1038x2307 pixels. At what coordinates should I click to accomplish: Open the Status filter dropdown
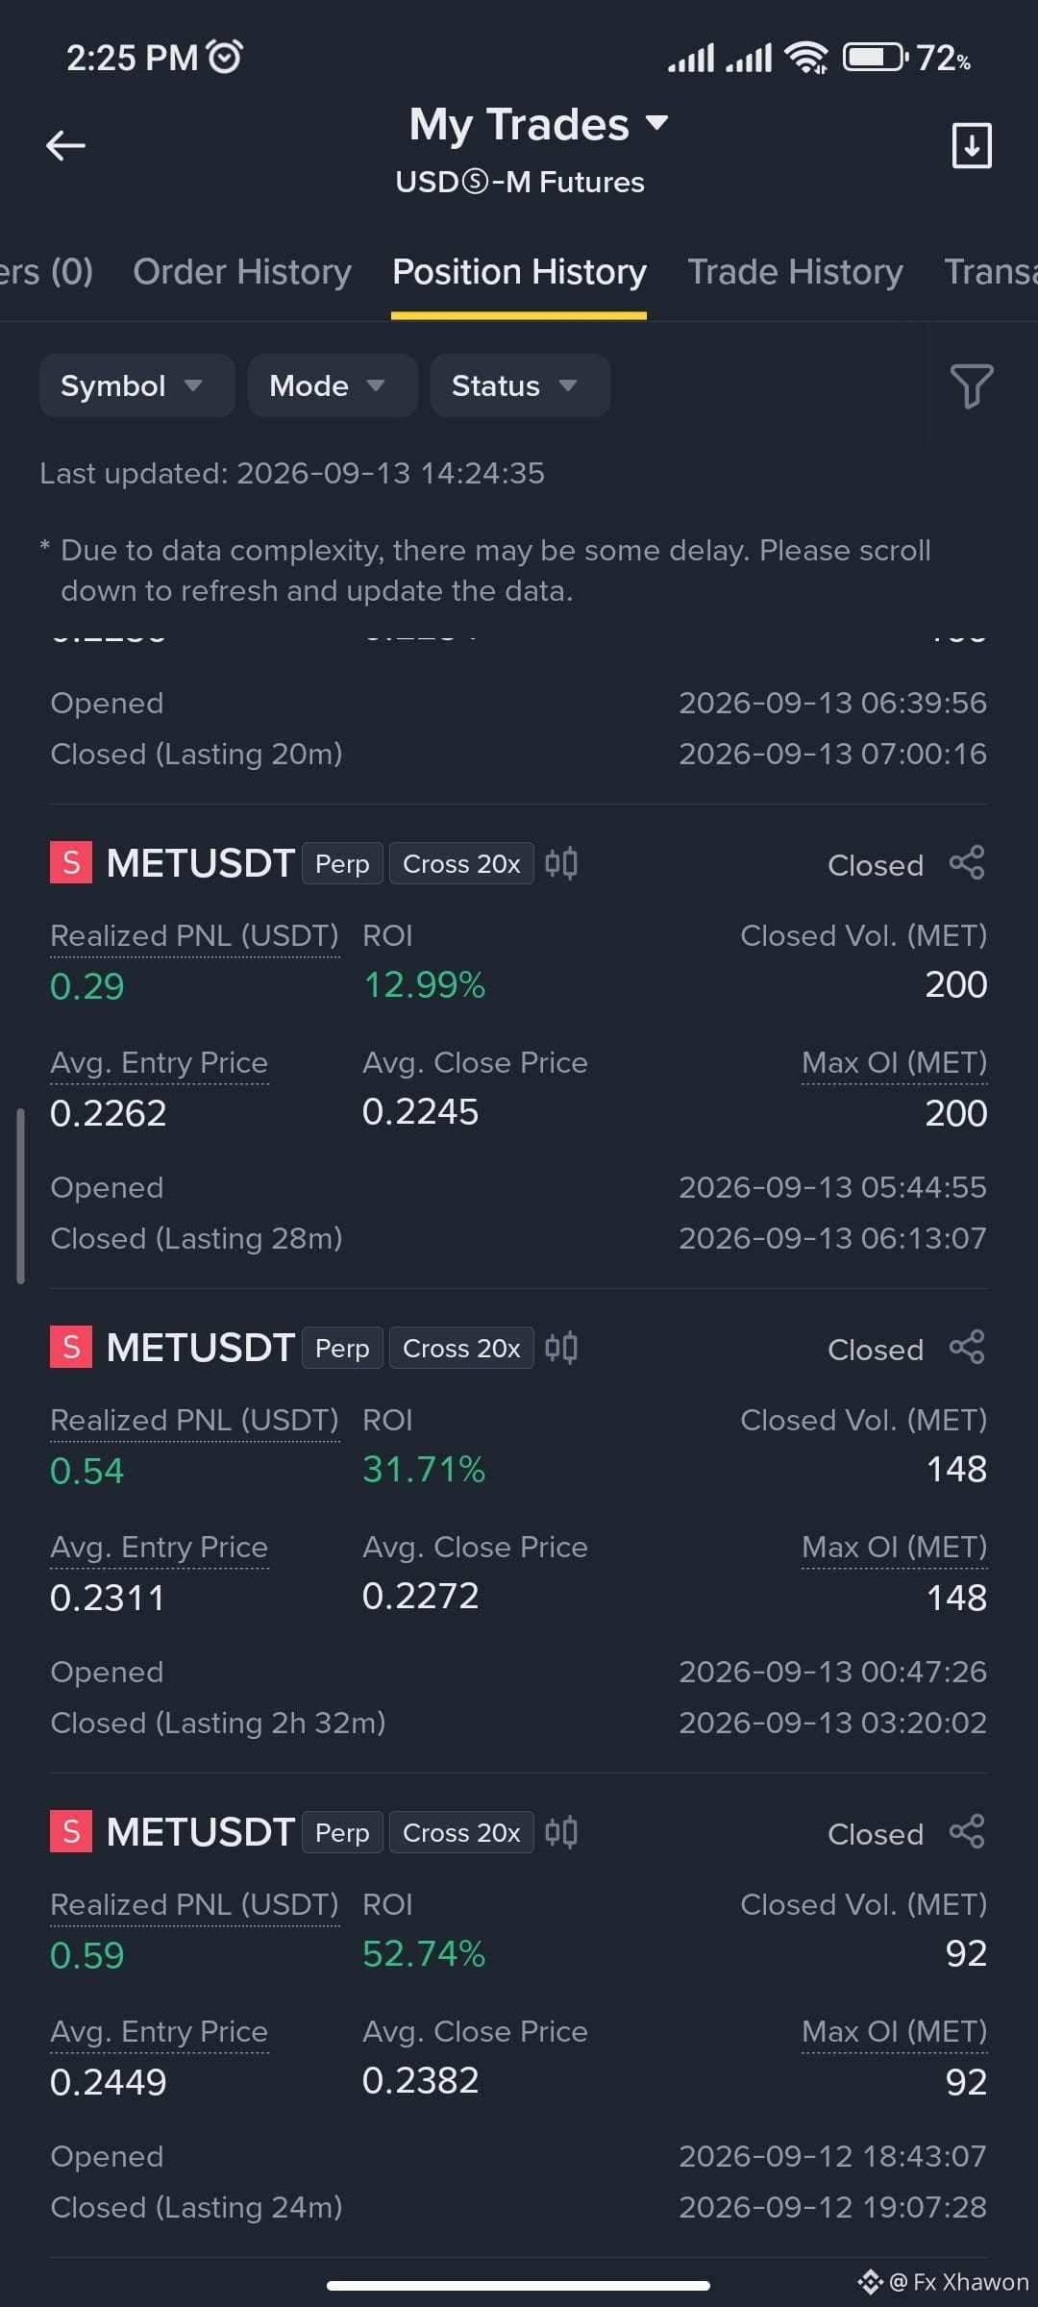pyautogui.click(x=520, y=385)
